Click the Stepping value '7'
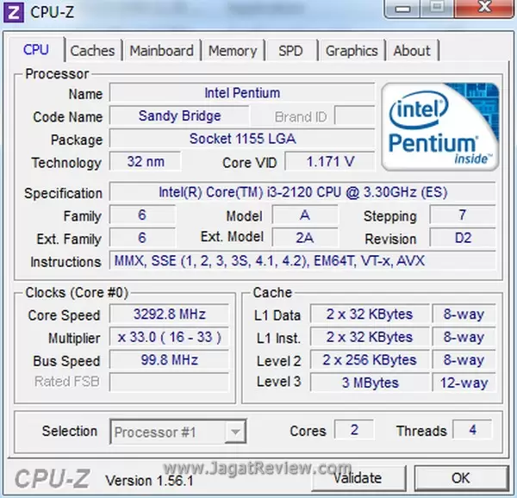 click(x=462, y=215)
